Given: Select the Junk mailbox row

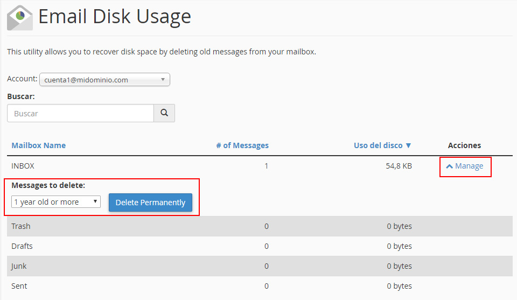Looking at the screenshot, I should (19, 266).
